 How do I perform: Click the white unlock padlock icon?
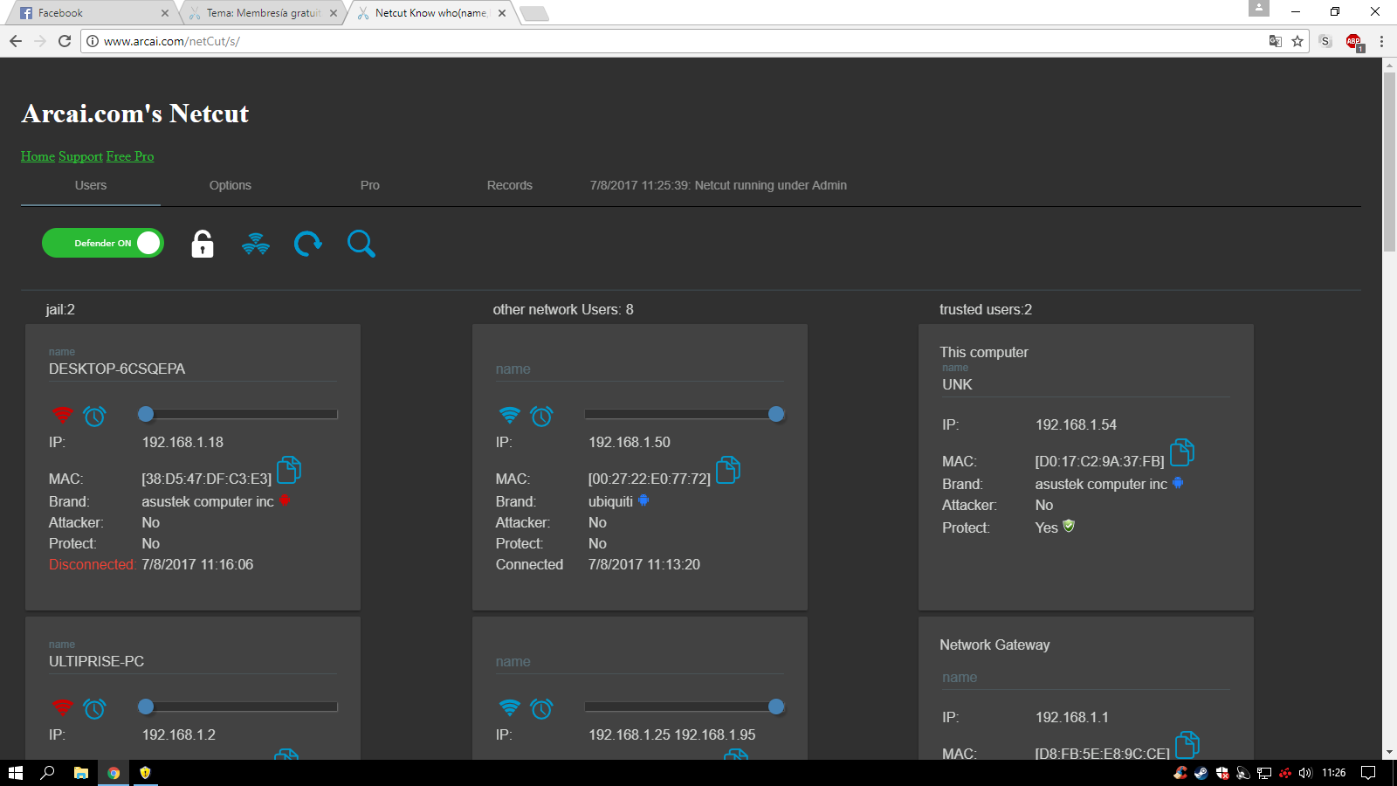[x=203, y=244]
